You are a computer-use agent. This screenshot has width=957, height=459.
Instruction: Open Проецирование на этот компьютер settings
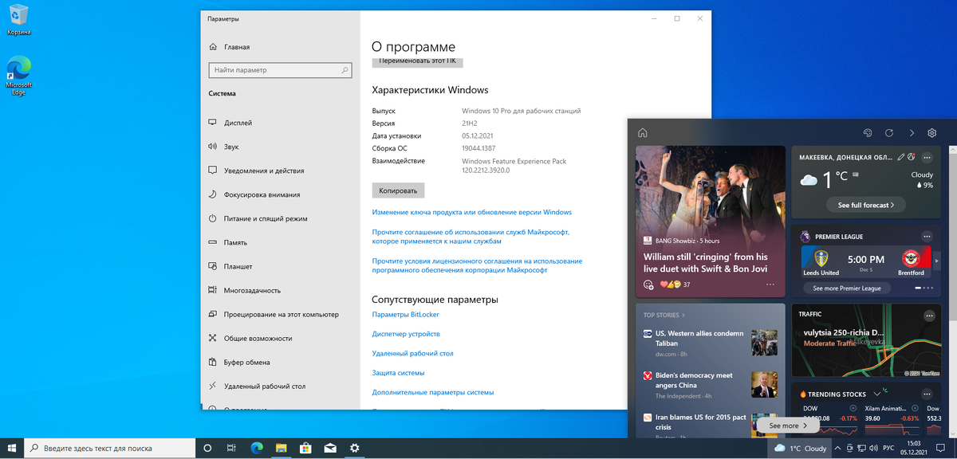(280, 314)
